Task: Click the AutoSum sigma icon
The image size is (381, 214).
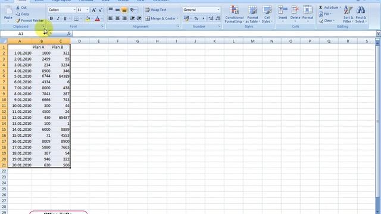Action: tap(321, 8)
